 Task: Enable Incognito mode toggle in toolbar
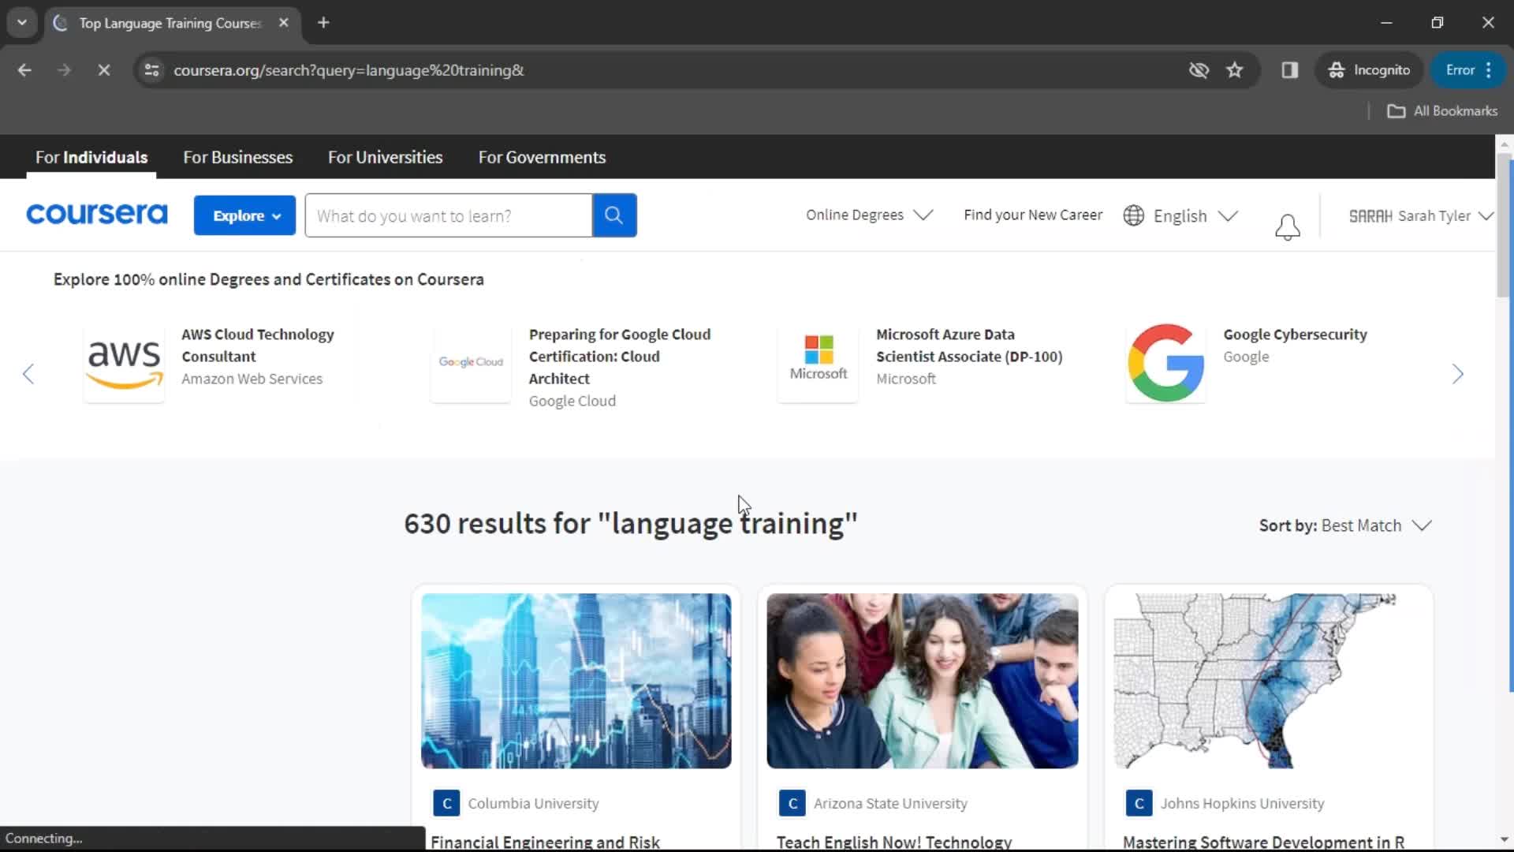(1368, 69)
